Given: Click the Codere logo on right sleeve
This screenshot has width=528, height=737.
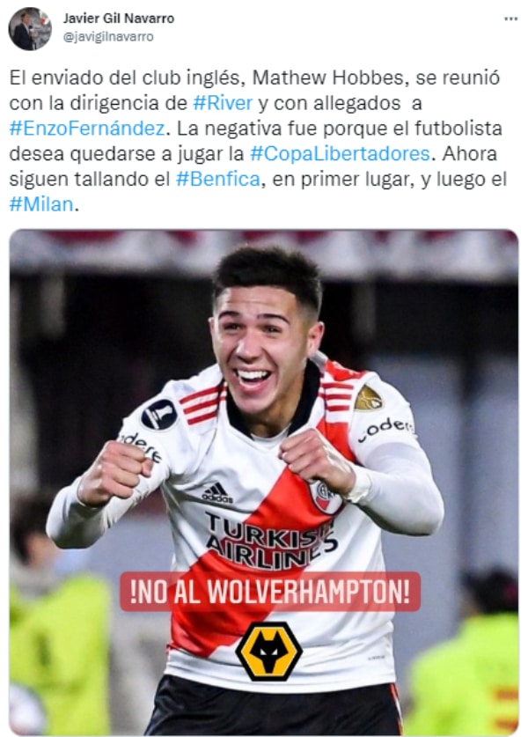Looking at the screenshot, I should [x=386, y=429].
